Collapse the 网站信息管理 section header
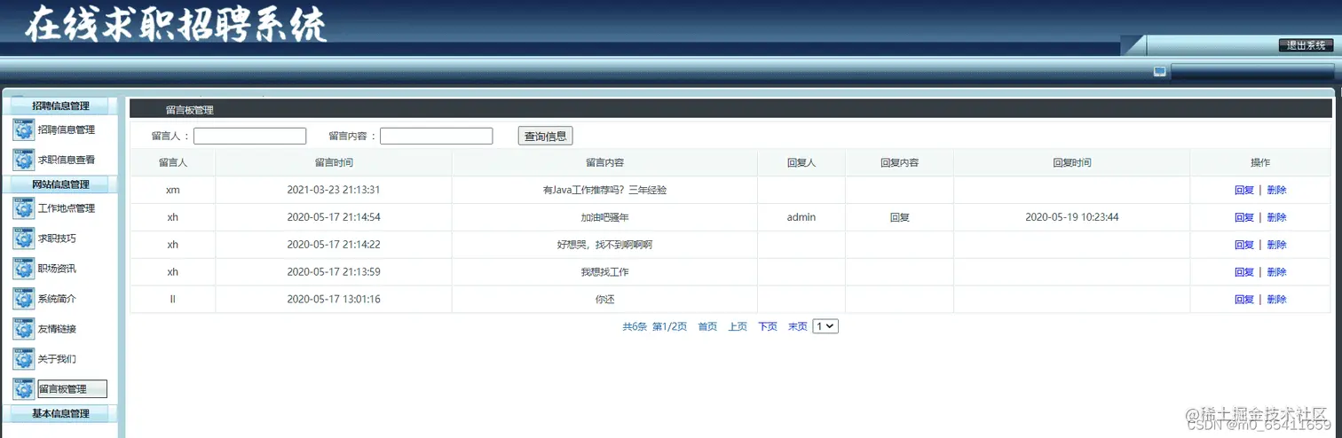 coord(60,184)
